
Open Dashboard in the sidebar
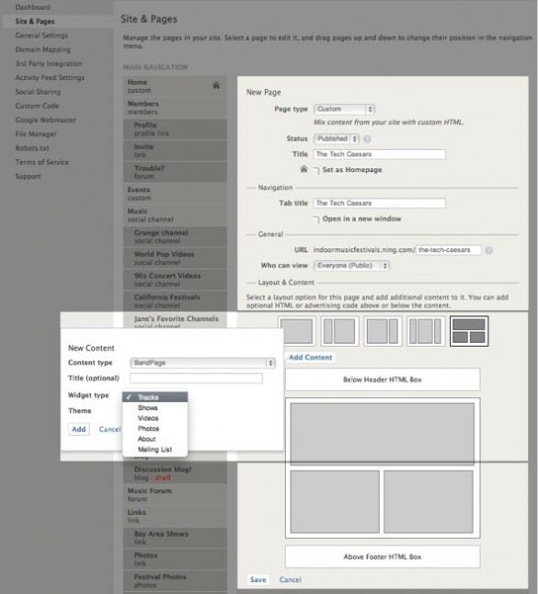(x=33, y=7)
